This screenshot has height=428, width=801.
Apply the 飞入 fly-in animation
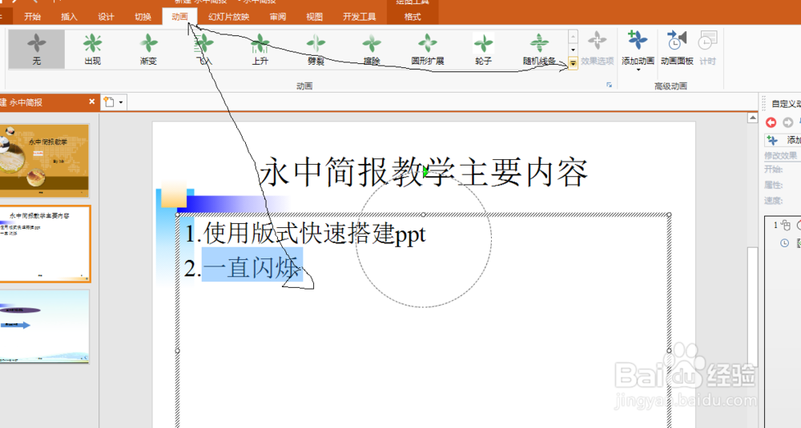click(203, 50)
